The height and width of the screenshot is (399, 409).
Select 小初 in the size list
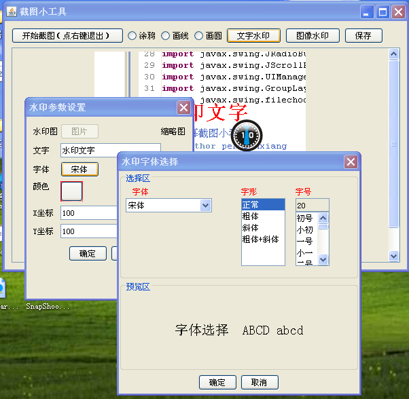pyautogui.click(x=307, y=229)
